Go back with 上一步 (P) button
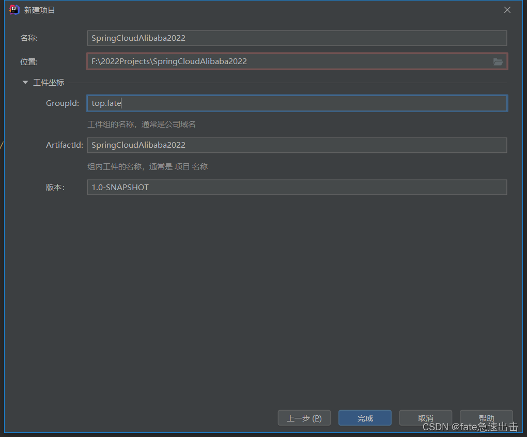The width and height of the screenshot is (527, 437). tap(304, 418)
